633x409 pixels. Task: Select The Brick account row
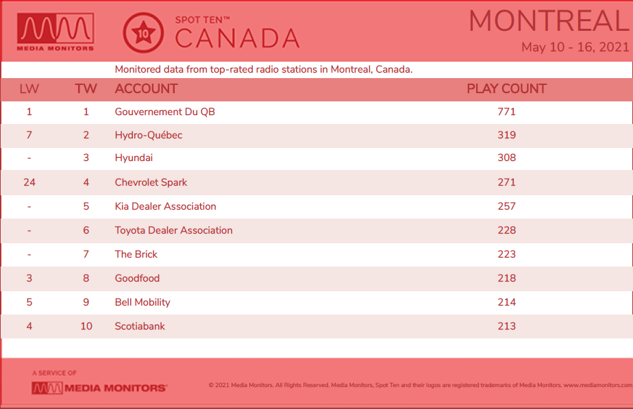pos(316,254)
